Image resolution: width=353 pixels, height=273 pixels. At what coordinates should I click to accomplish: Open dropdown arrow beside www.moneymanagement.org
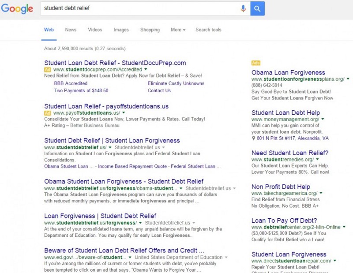tap(323, 120)
